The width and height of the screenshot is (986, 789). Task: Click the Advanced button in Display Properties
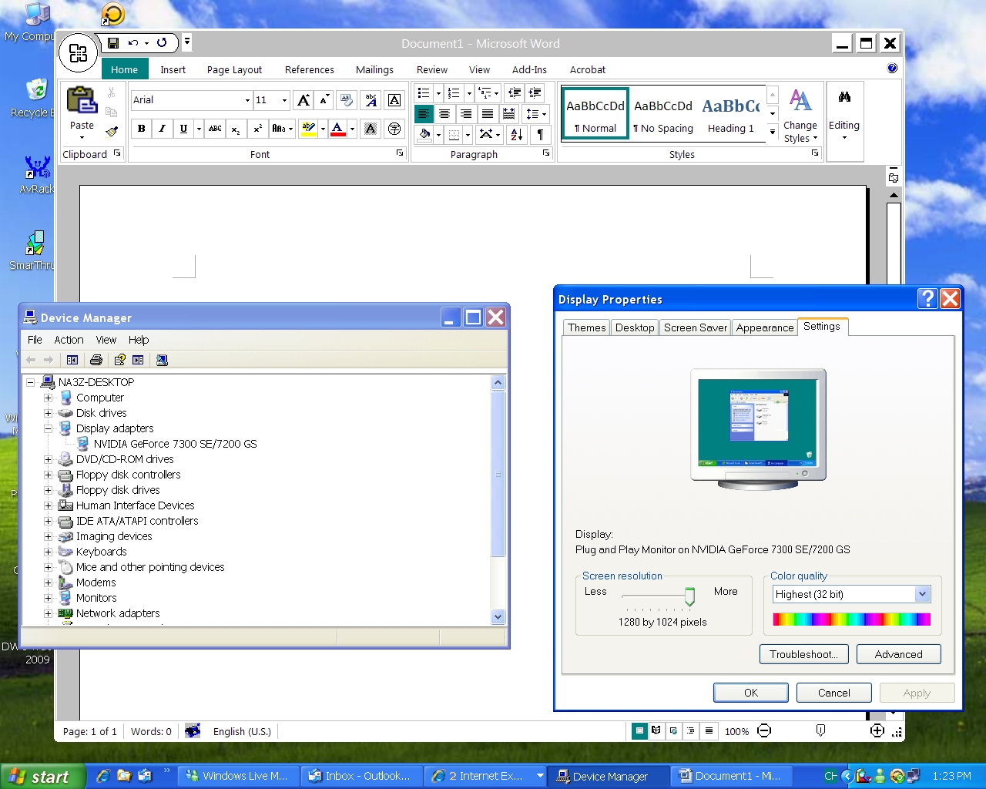pos(898,654)
